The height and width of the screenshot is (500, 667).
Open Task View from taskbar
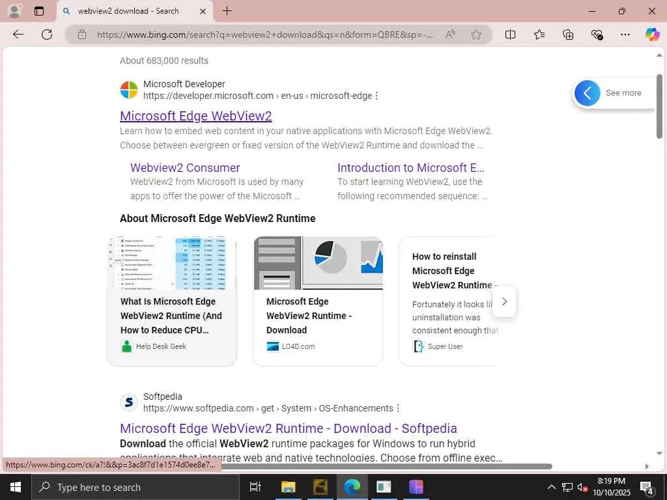[x=255, y=487]
